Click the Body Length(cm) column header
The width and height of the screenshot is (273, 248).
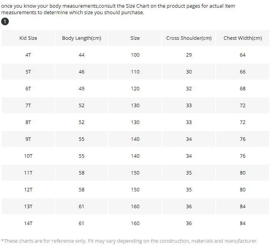tap(81, 38)
